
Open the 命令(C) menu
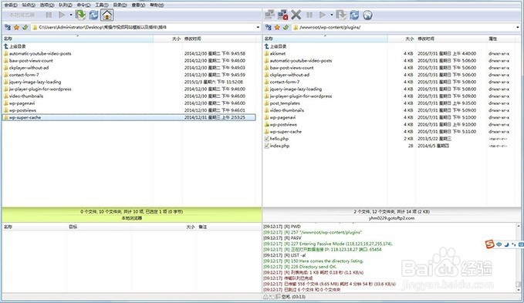pos(83,5)
